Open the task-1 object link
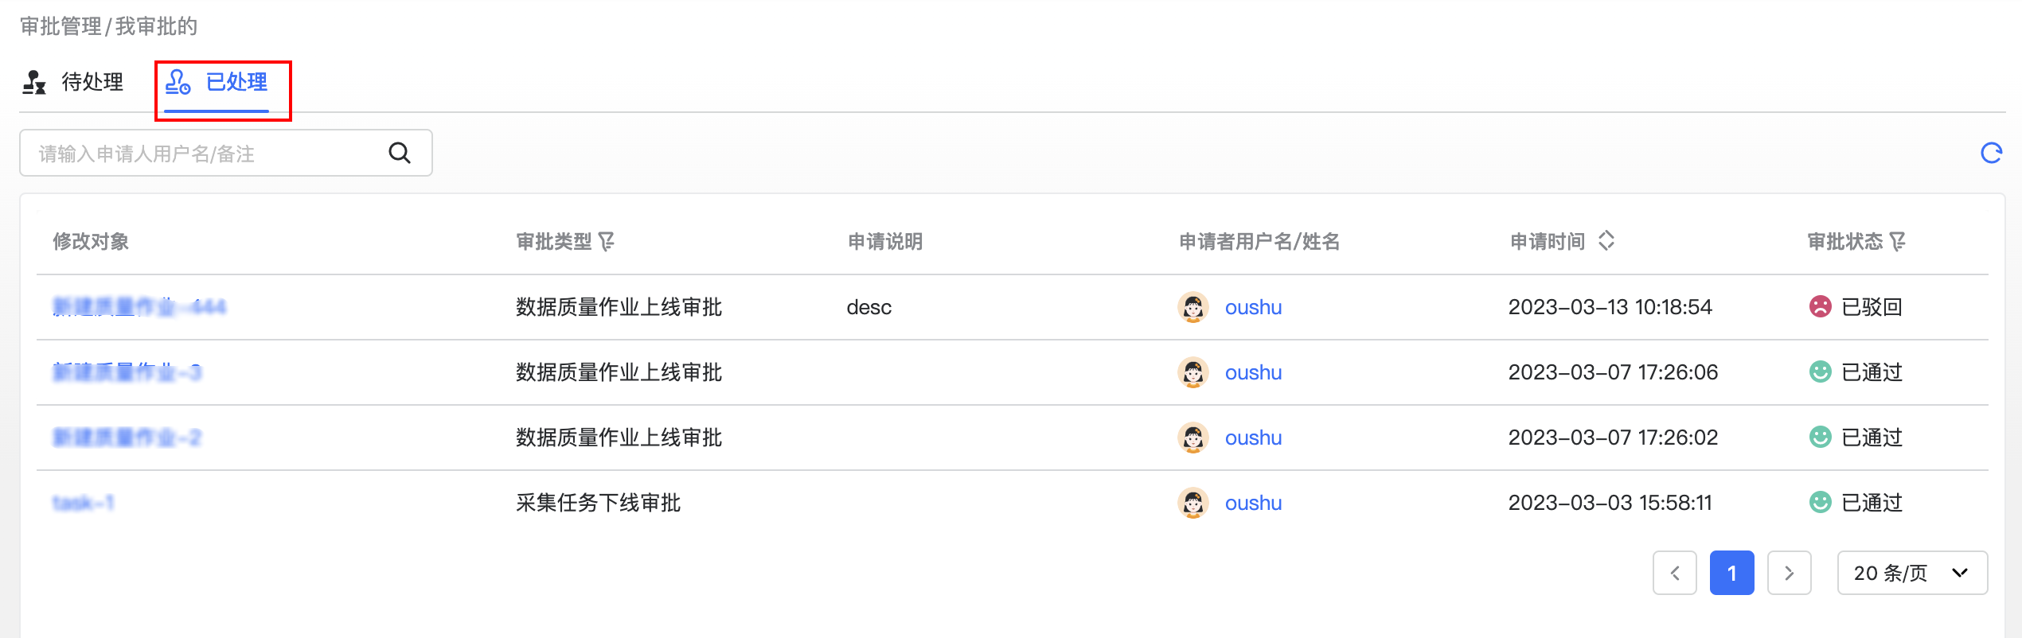The height and width of the screenshot is (638, 2022). coord(83,503)
